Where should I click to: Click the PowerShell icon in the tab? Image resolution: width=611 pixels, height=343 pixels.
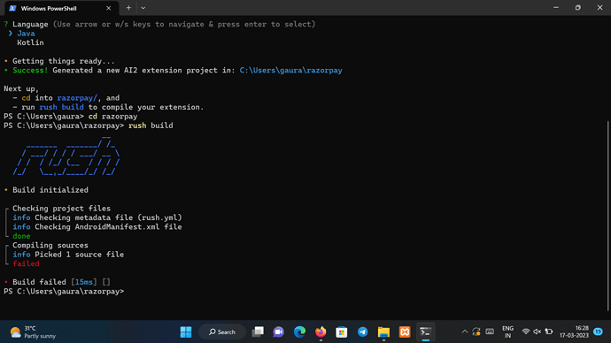click(x=12, y=8)
